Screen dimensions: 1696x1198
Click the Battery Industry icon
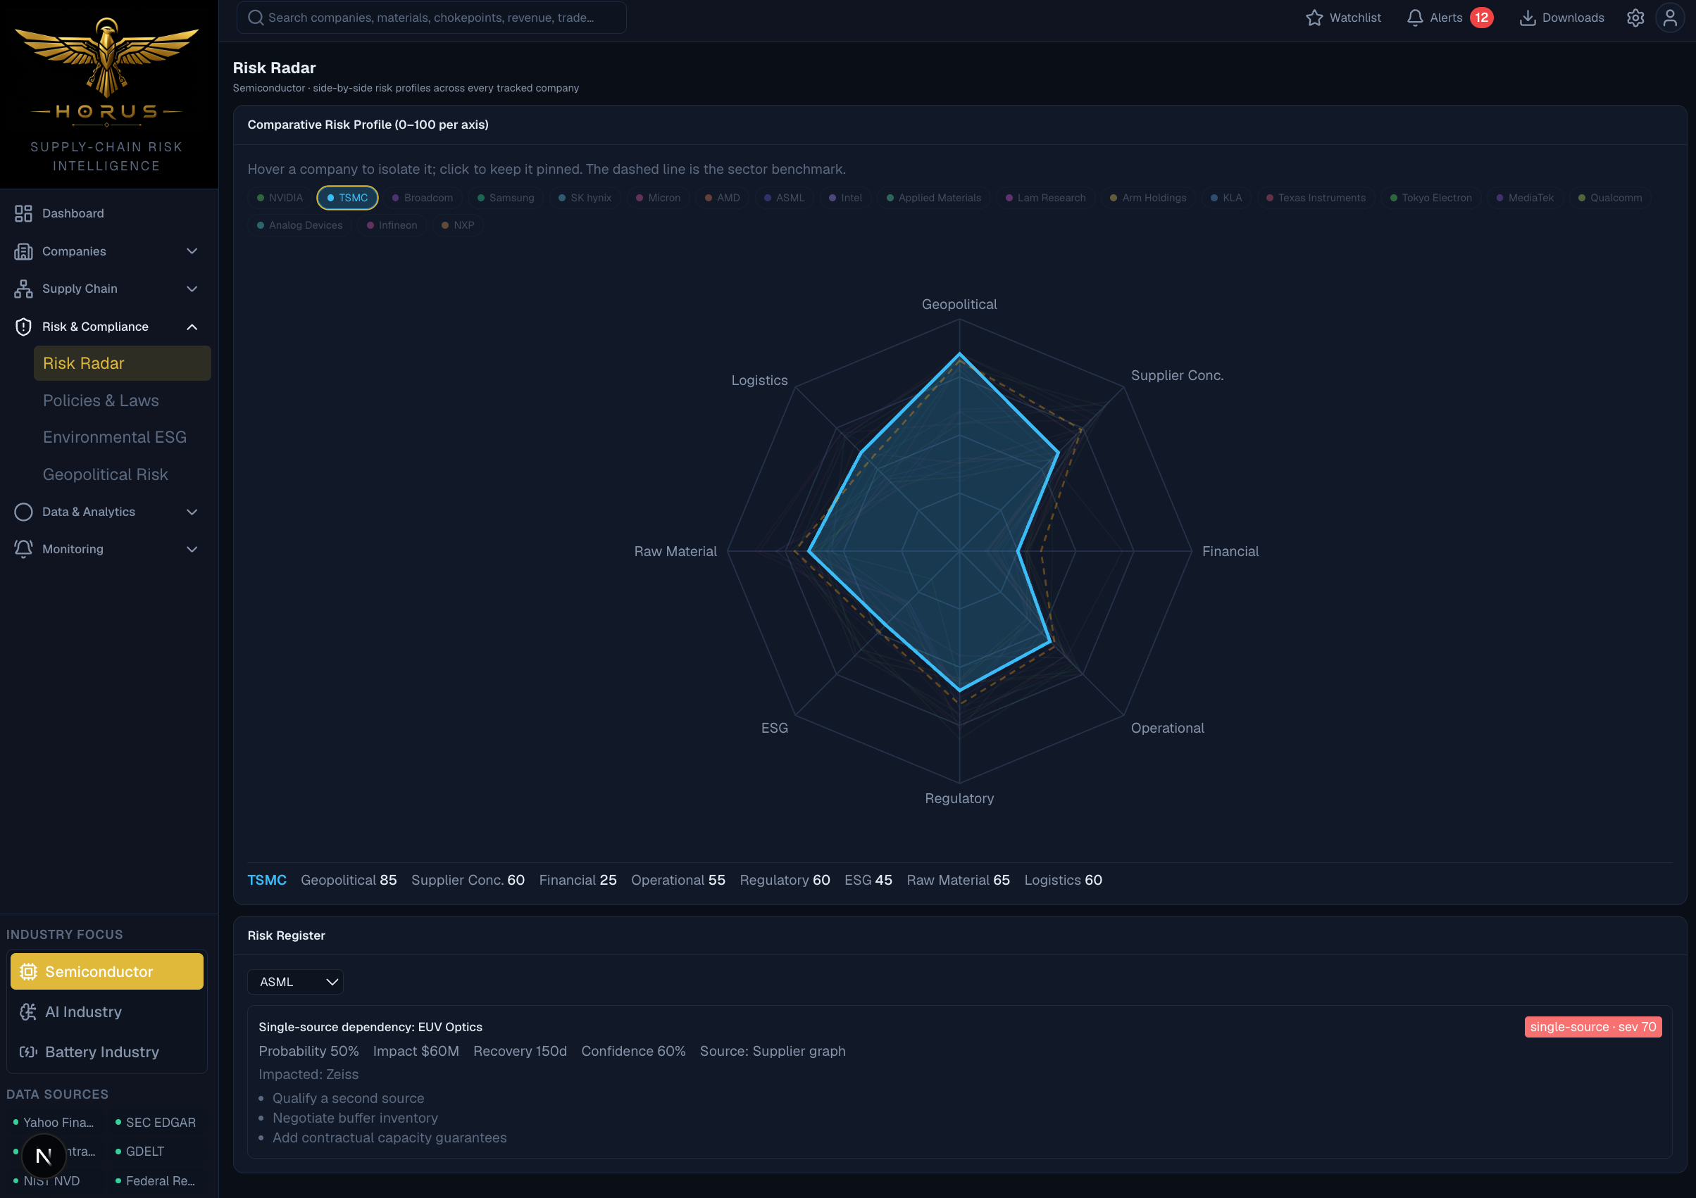[28, 1052]
